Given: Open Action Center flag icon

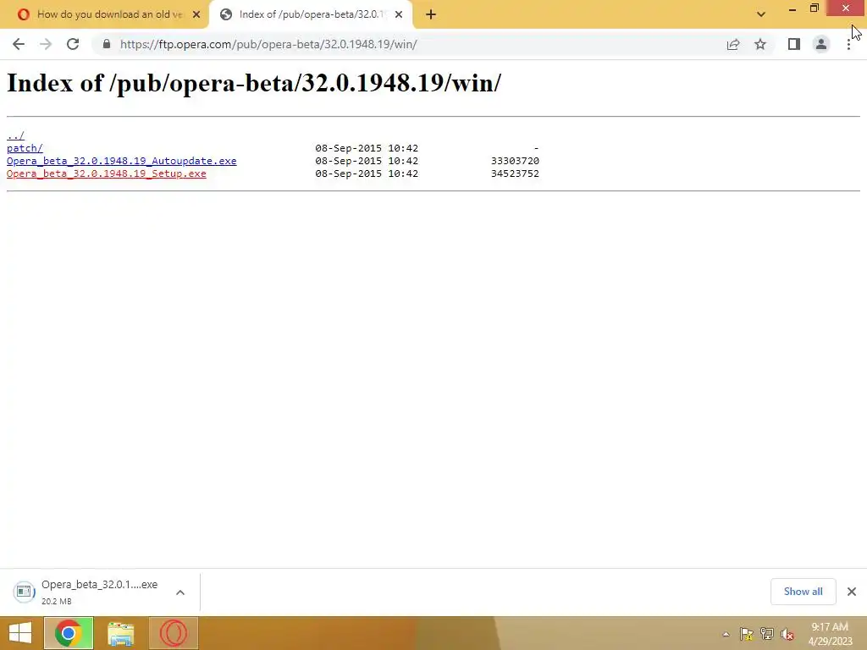Looking at the screenshot, I should click(x=746, y=634).
